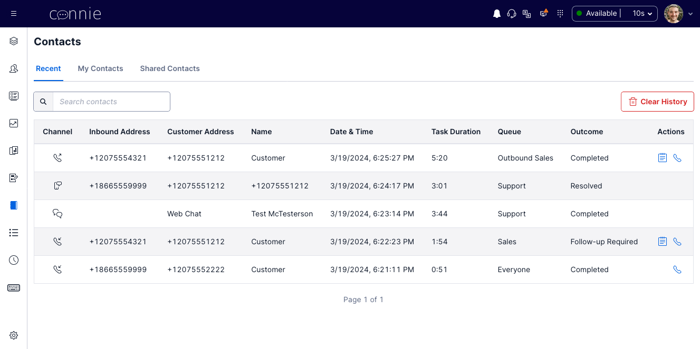Viewport: 700px width, 349px height.
Task: View notes for Follow-up Required row
Action: 663,242
